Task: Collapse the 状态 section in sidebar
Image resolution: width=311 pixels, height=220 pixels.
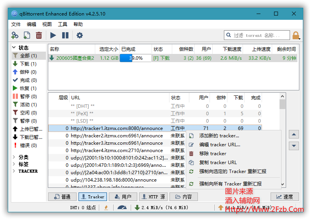Action: [14, 48]
